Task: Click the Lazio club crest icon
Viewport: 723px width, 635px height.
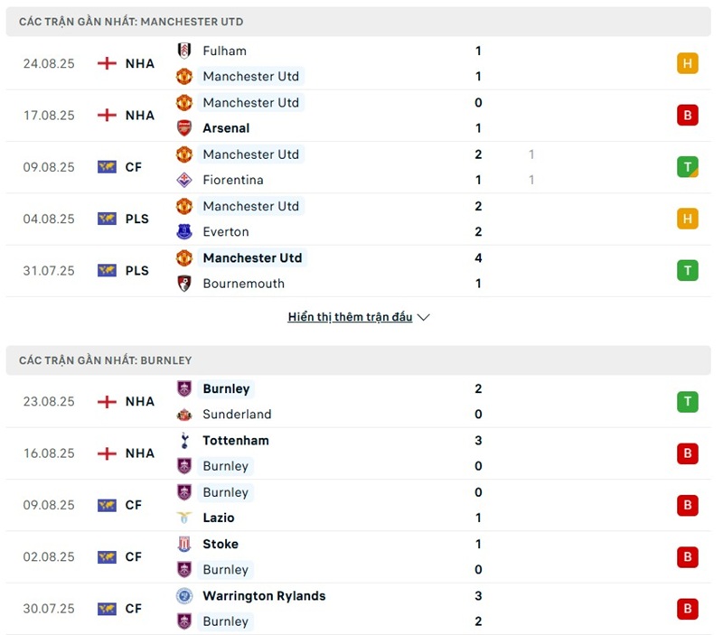Action: pyautogui.click(x=184, y=518)
